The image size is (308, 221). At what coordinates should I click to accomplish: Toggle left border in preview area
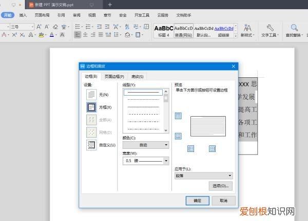click(x=190, y=148)
